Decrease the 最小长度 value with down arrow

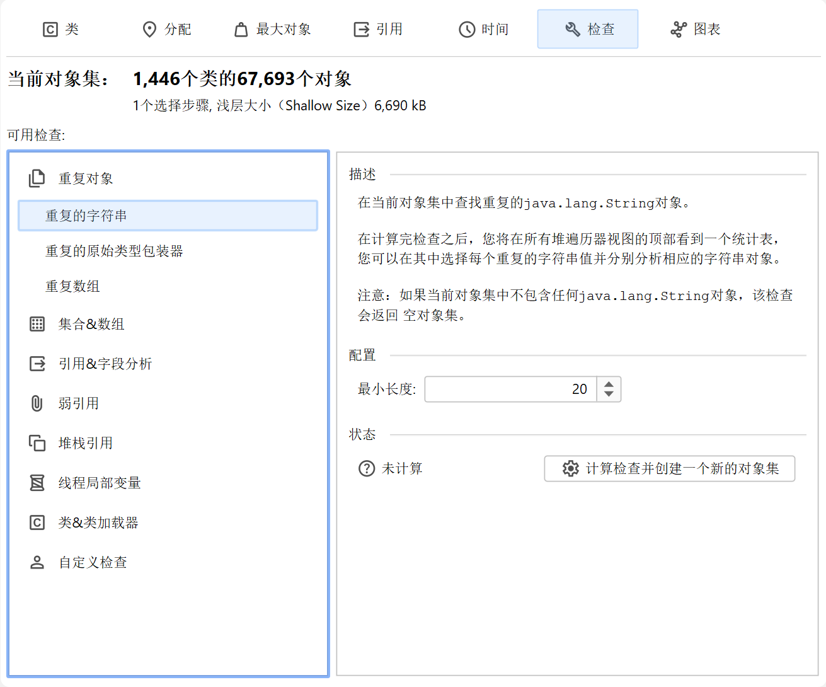click(609, 395)
